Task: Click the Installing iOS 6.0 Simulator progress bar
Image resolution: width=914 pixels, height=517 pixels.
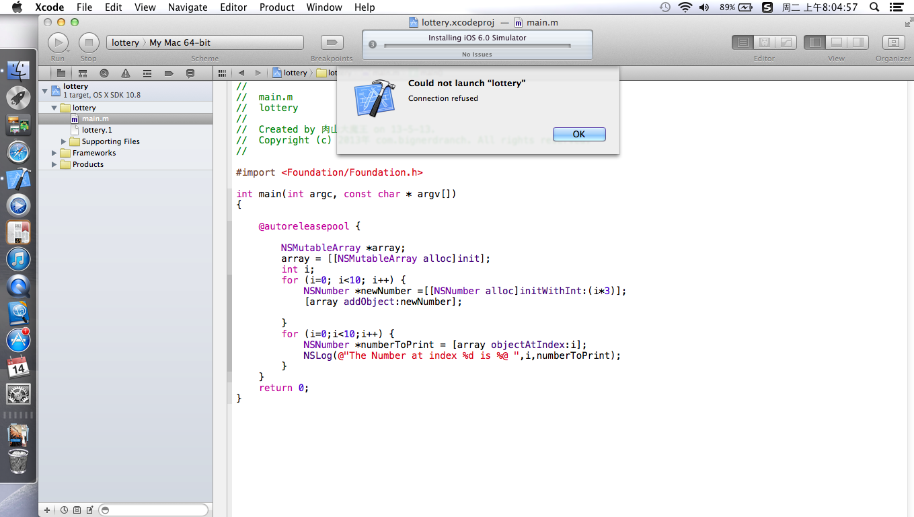Action: [478, 46]
